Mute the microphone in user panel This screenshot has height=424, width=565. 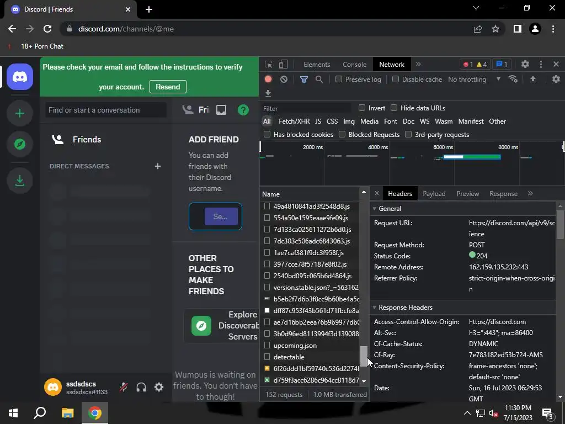click(124, 387)
